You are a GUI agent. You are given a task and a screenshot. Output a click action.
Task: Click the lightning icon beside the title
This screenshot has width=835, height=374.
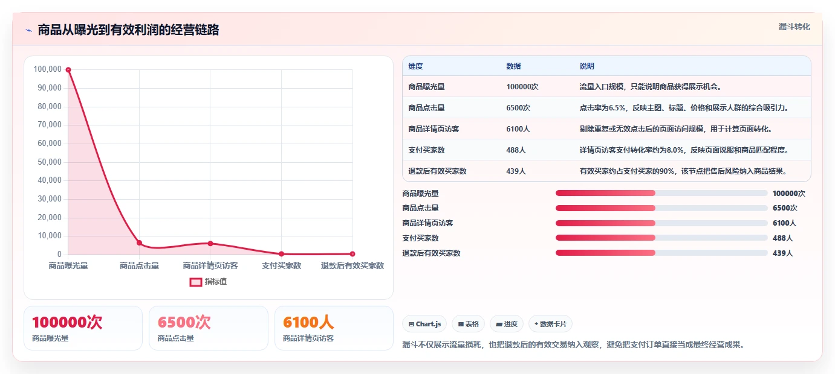(28, 30)
